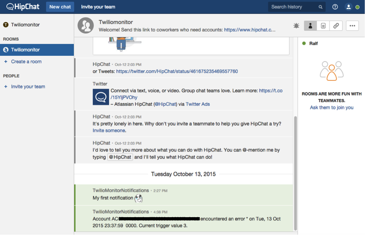
Task: Click the Twitter card title
Action: tap(100, 84)
